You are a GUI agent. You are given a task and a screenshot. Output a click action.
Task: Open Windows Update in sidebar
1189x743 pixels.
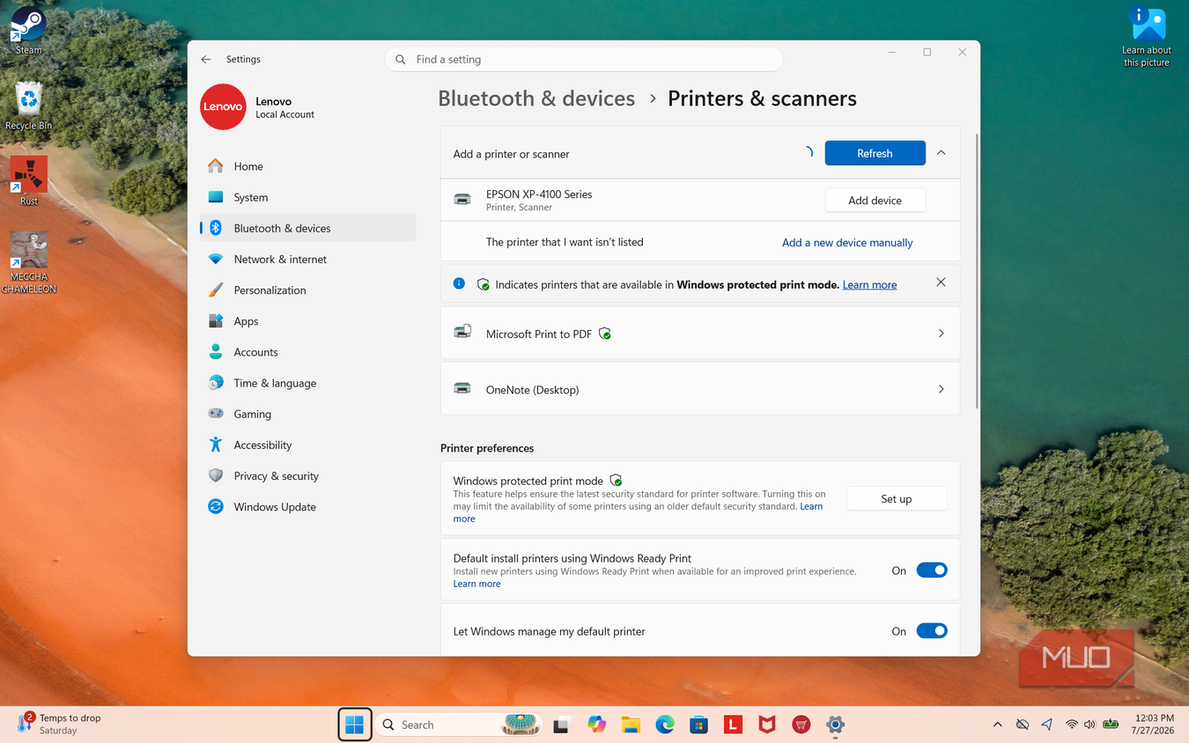(x=307, y=507)
